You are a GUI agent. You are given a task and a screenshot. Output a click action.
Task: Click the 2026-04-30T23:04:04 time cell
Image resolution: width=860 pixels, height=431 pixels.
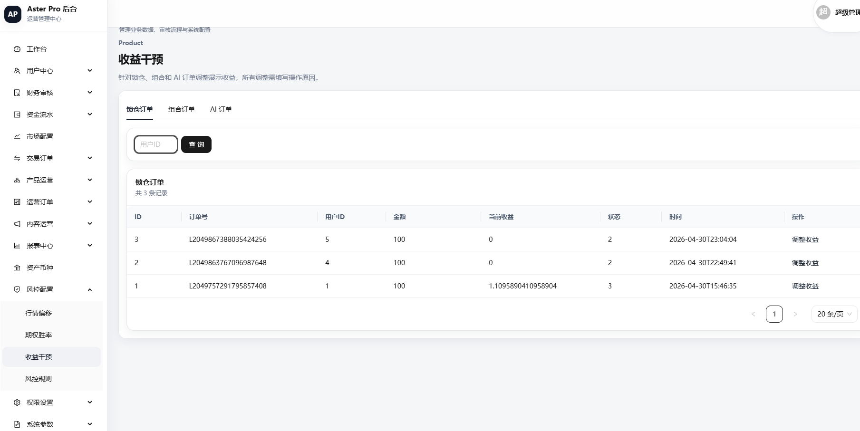click(x=703, y=239)
